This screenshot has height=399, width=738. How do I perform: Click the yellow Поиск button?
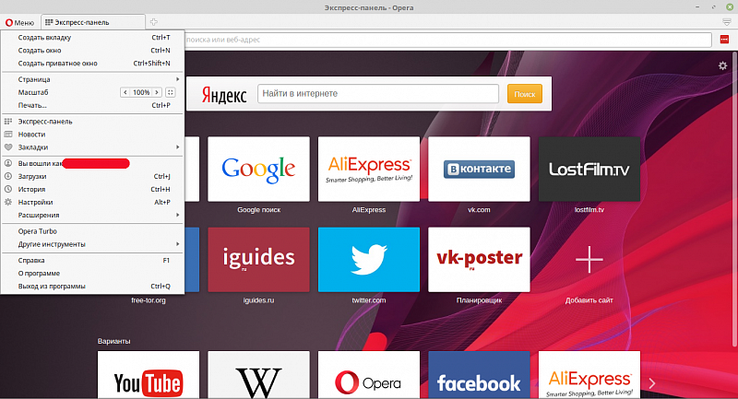point(524,94)
